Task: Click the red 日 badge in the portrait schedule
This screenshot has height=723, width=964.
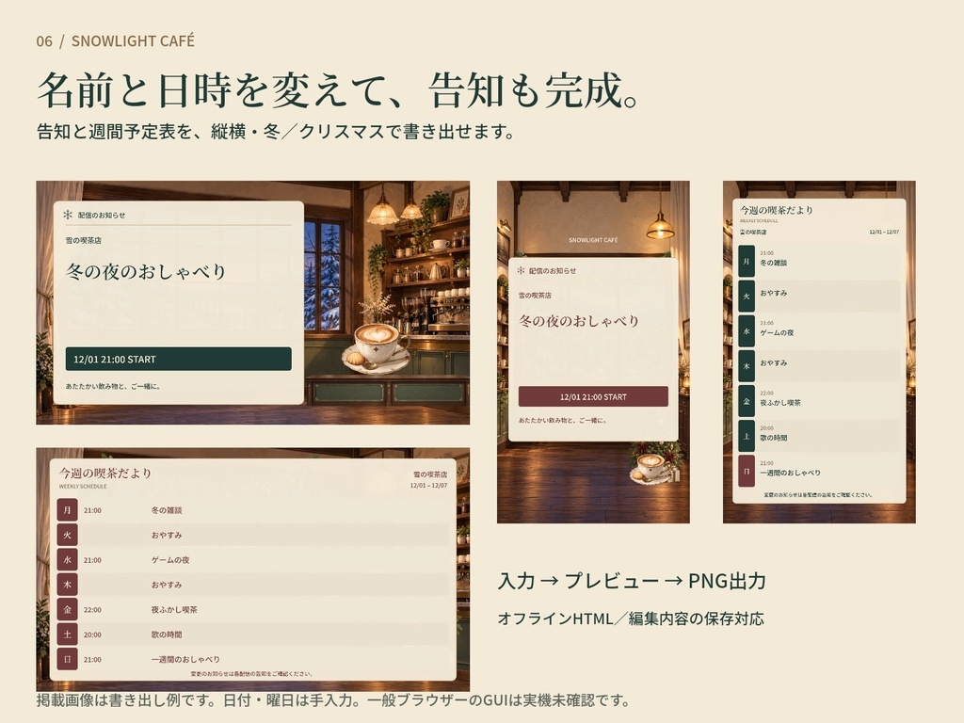Action: (747, 472)
